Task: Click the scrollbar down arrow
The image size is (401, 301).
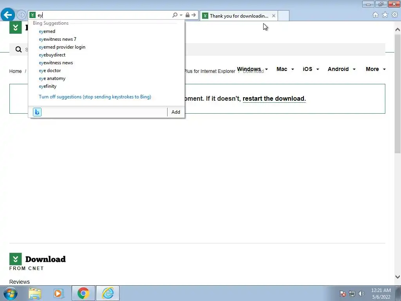Action: coord(397,277)
